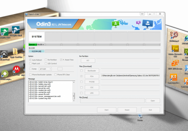Select the power_management.bin.md5 log line

point(45,96)
